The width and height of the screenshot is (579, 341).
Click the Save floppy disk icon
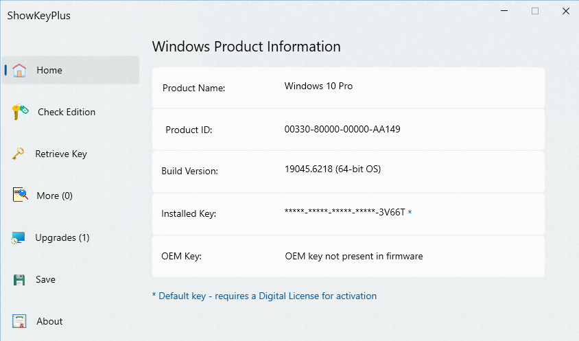click(19, 280)
